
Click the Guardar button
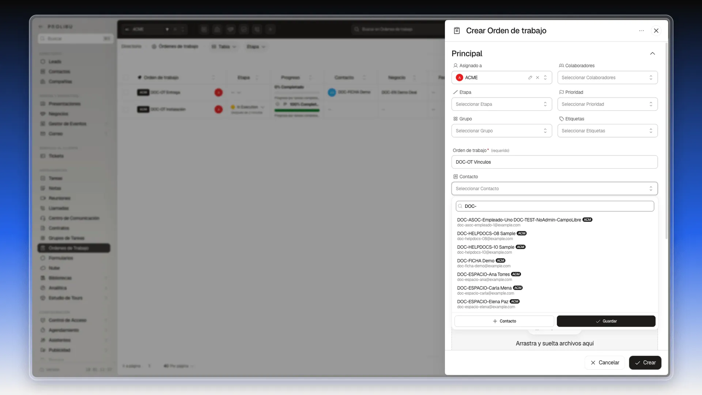(606, 321)
